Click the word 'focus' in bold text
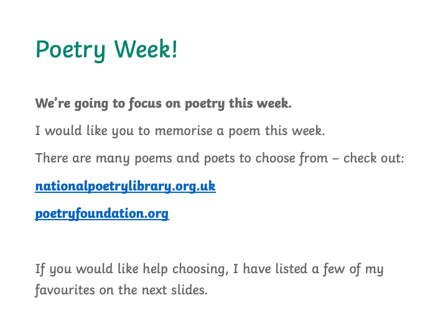 (145, 103)
